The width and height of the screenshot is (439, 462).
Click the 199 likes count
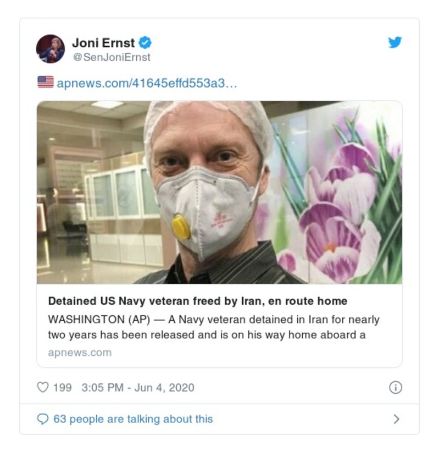pos(62,387)
